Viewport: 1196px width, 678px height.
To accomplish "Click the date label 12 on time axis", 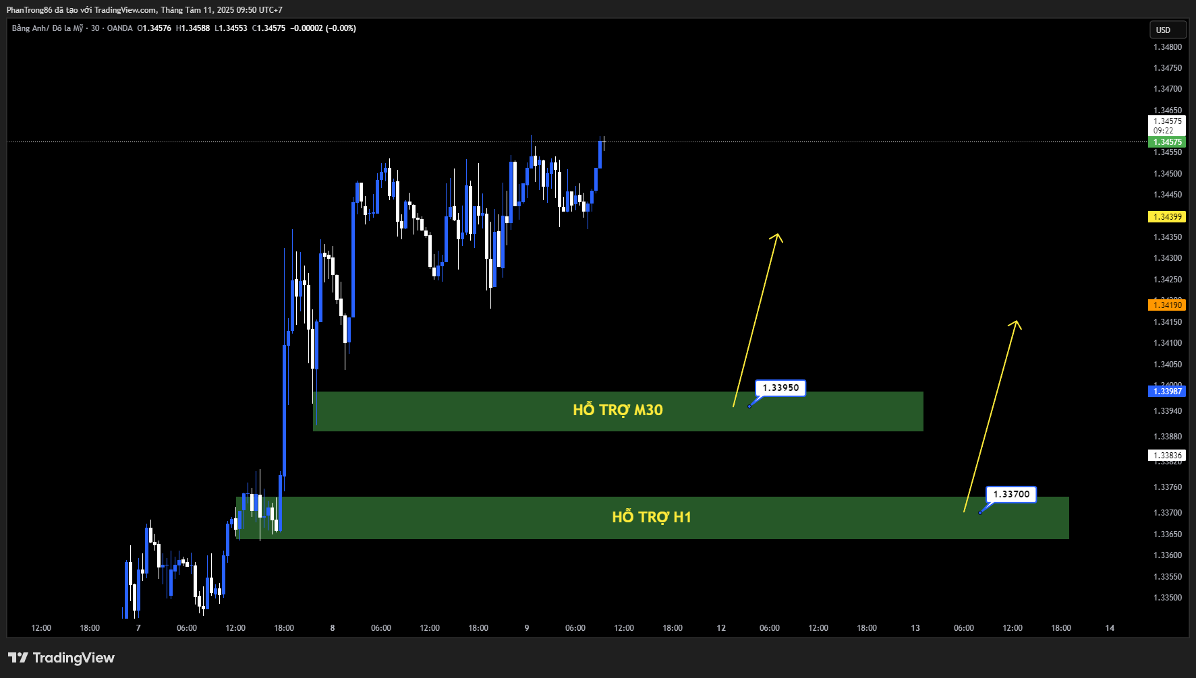I will click(721, 628).
